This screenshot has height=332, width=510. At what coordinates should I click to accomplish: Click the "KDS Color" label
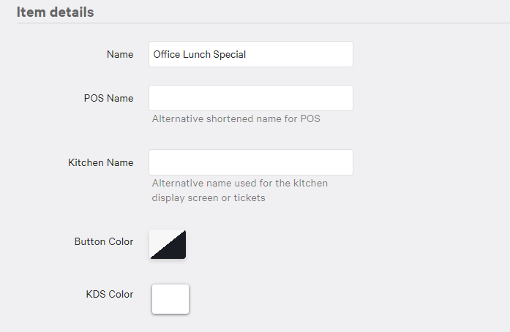110,294
